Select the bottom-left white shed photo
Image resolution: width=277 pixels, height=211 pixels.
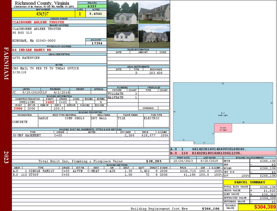pos(122,36)
